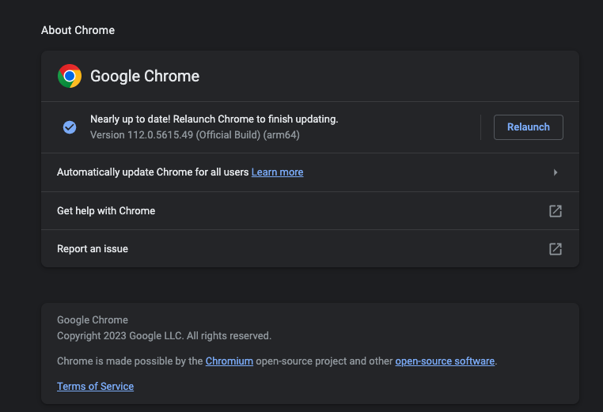Relaunch Chrome to finish updating
Screen dimensions: 603x412
click(x=529, y=127)
